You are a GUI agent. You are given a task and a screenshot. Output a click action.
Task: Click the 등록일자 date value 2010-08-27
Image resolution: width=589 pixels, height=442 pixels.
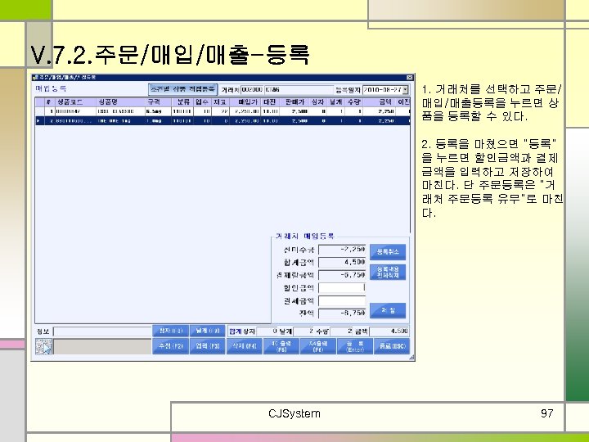click(x=382, y=90)
